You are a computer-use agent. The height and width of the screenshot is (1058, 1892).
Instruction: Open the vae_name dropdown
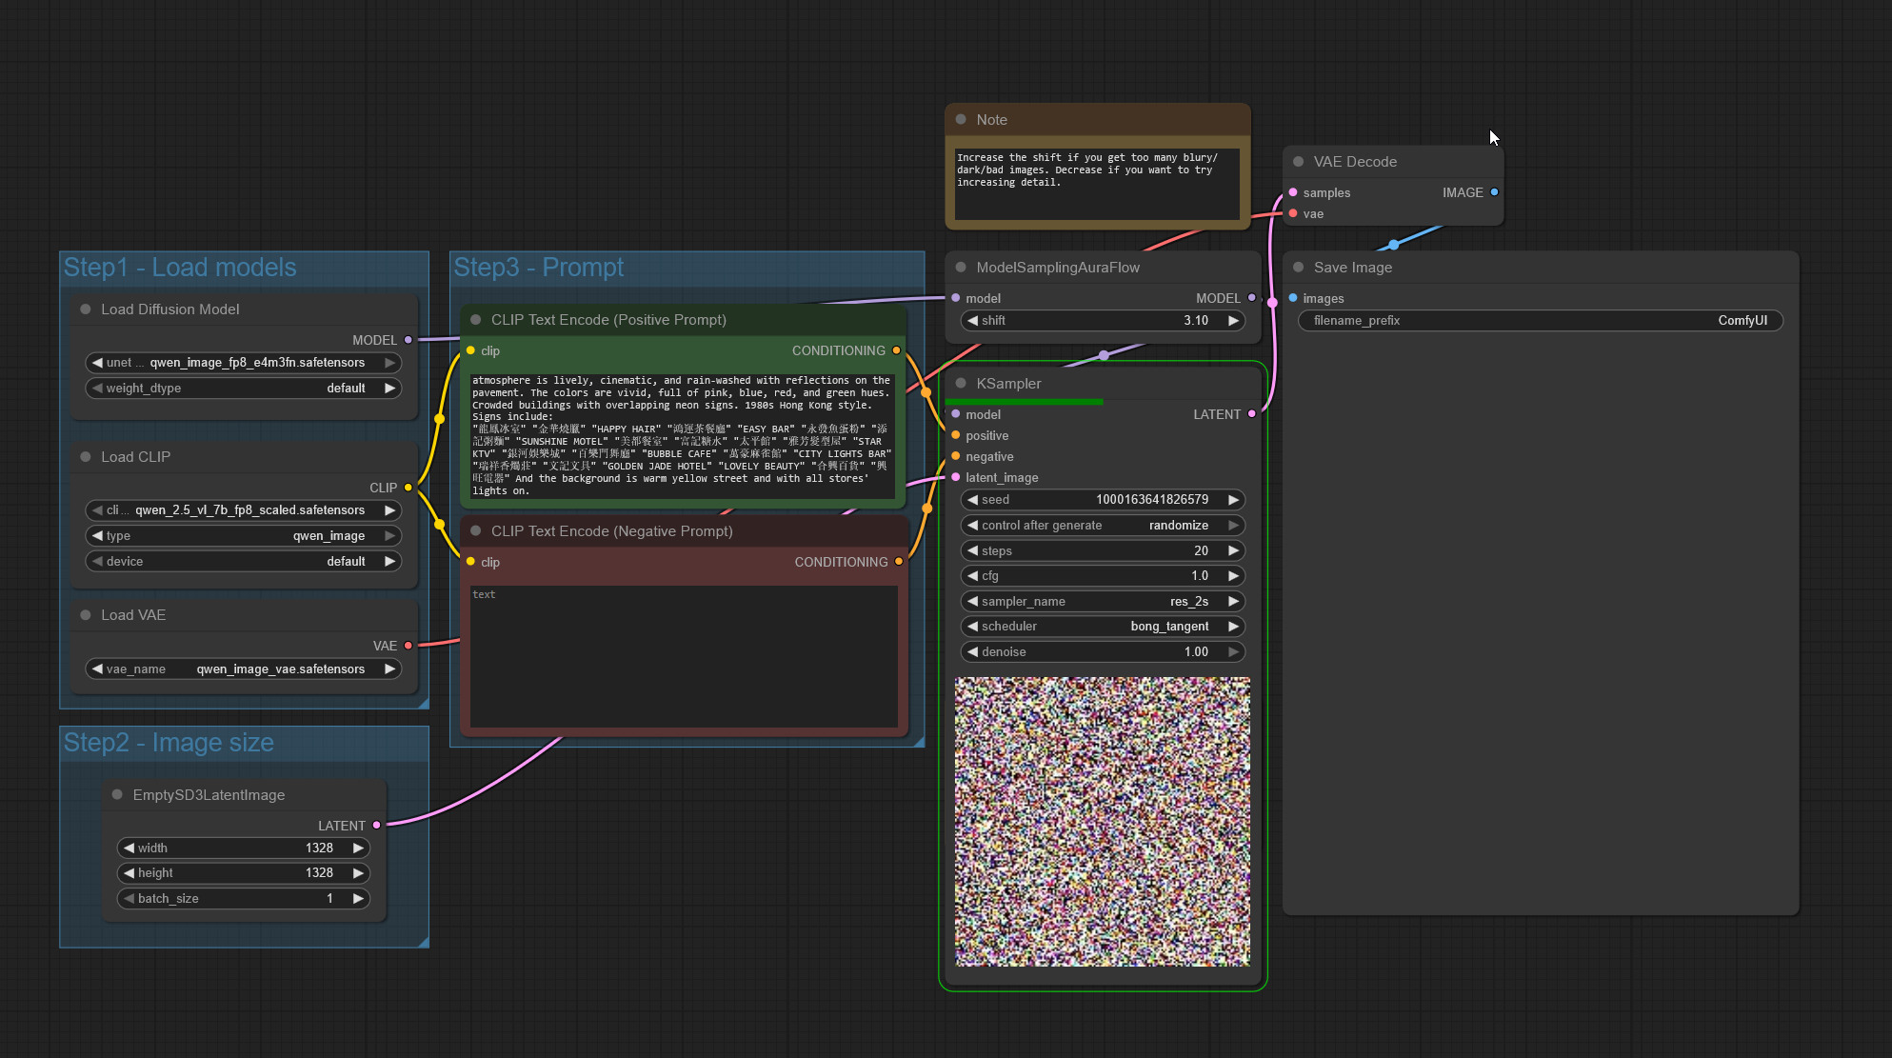243,669
